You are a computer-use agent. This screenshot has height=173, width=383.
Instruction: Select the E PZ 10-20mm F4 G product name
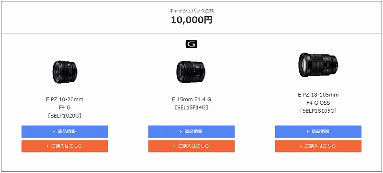[x=65, y=104]
